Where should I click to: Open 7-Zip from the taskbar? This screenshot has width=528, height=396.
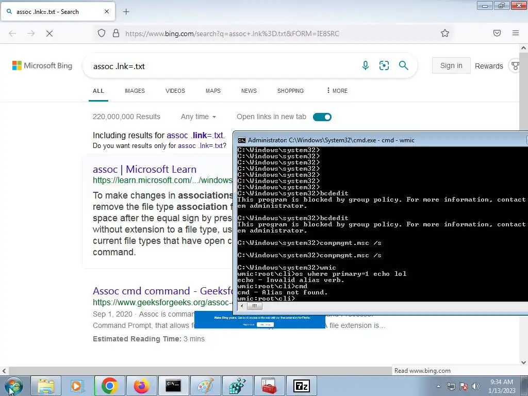click(301, 386)
